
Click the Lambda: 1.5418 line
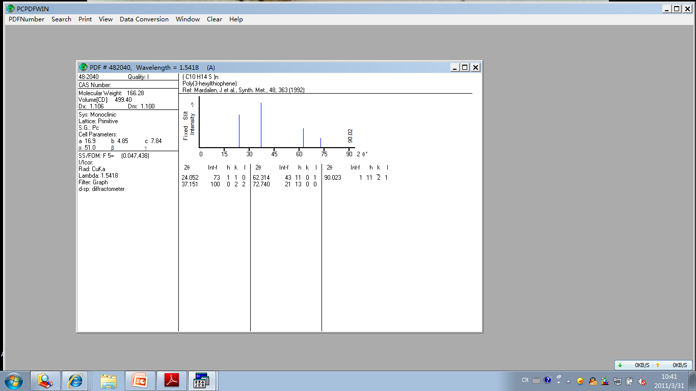click(x=98, y=176)
